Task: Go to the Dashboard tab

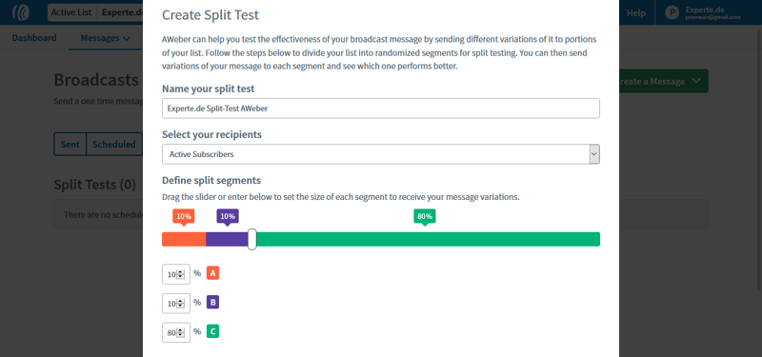Action: (x=34, y=38)
